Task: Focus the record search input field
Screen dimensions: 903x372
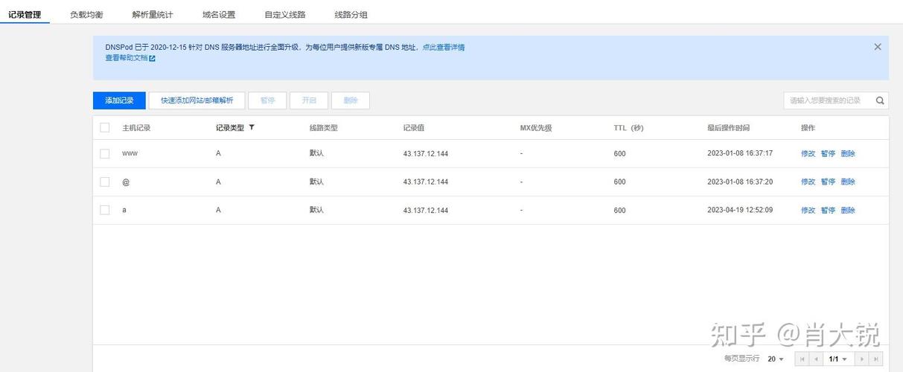Action: (828, 100)
